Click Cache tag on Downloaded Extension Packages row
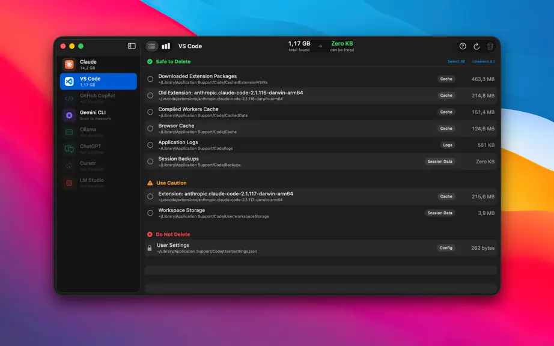The height and width of the screenshot is (346, 554). (446, 79)
